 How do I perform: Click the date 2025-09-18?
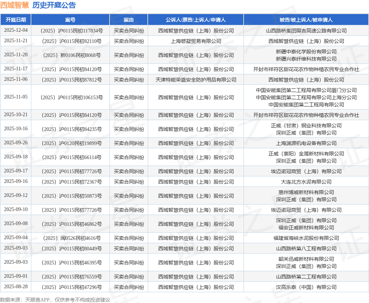click(16, 157)
